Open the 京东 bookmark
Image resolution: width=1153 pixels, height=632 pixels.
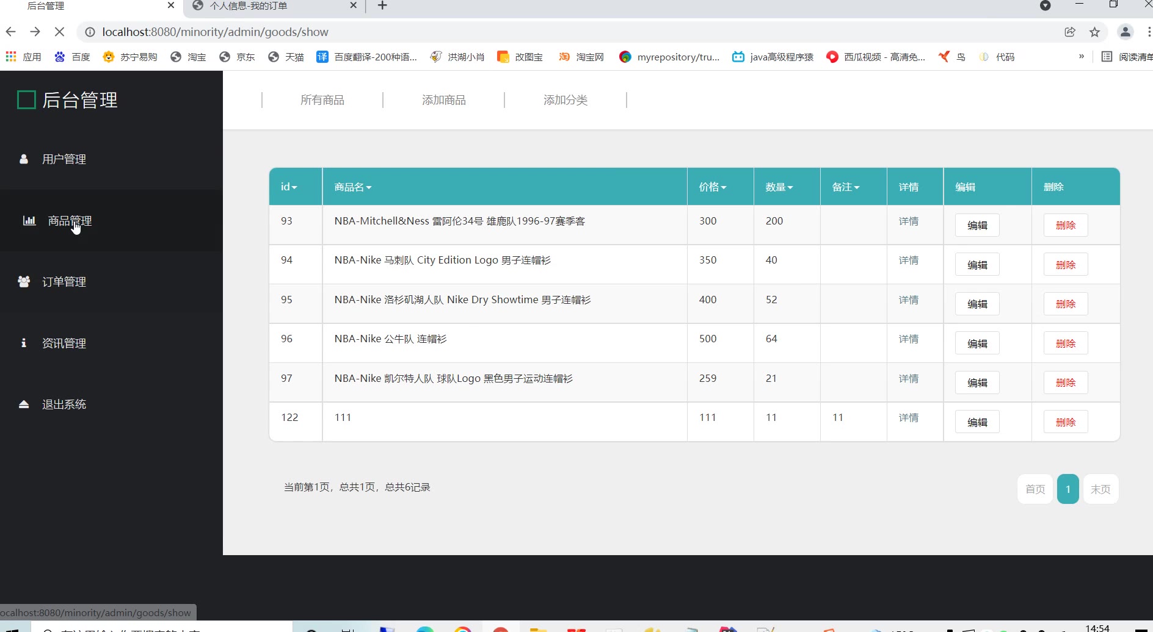(x=237, y=57)
